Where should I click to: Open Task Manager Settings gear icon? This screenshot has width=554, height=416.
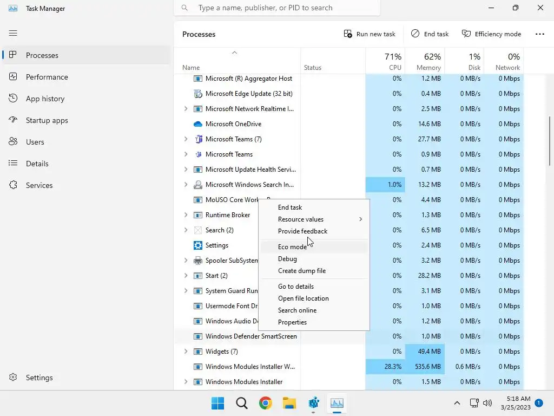(x=13, y=377)
